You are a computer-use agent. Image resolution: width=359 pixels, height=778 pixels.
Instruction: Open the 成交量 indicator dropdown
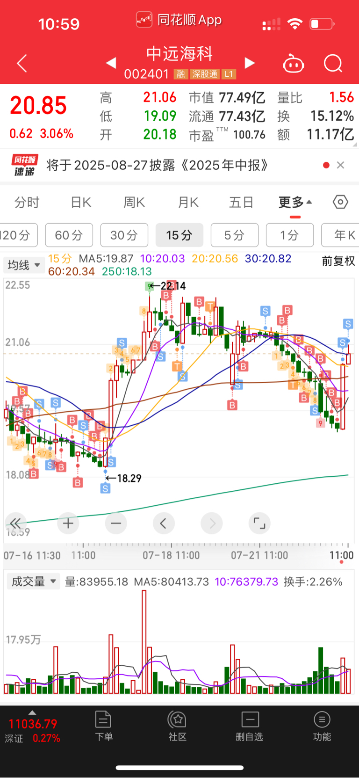(x=33, y=582)
